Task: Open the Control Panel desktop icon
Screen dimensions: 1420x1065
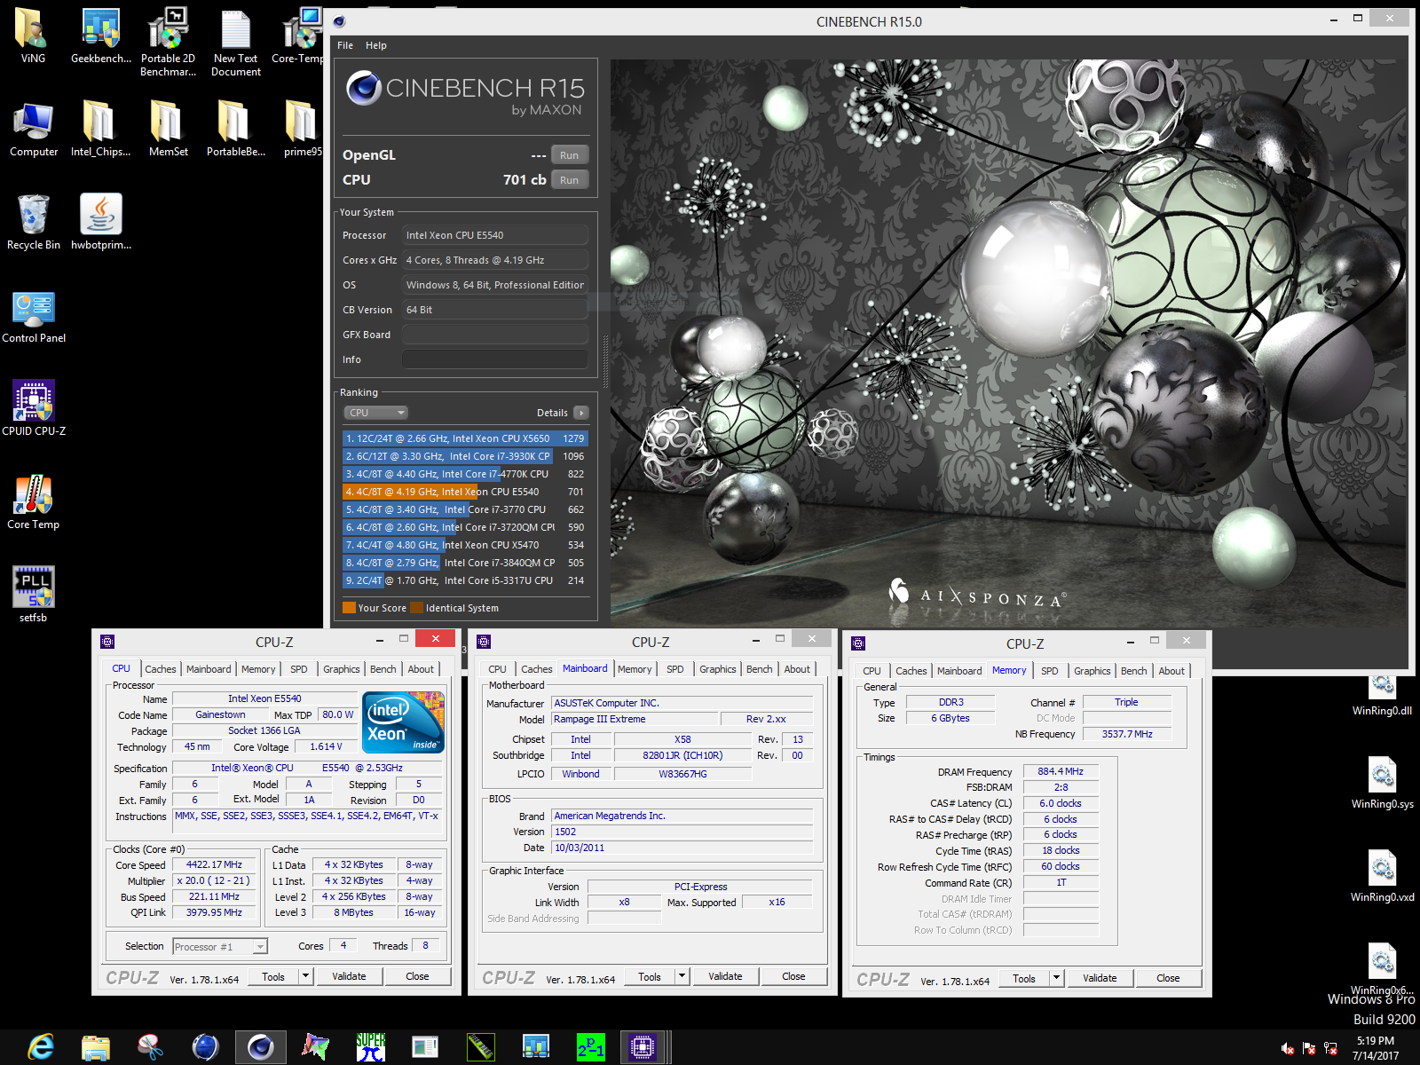Action: click(x=34, y=317)
